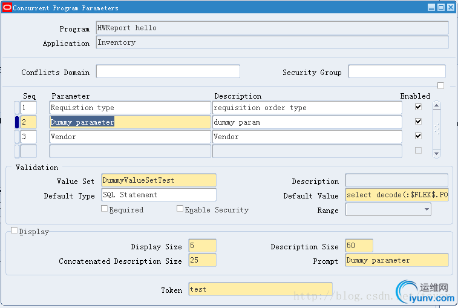Image resolution: width=458 pixels, height=308 pixels.
Task: Open the Range dropdown list
Action: [427, 209]
